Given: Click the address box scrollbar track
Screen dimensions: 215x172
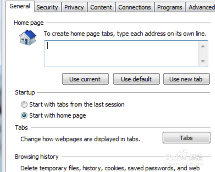Looking at the screenshot, I should point(203,54).
